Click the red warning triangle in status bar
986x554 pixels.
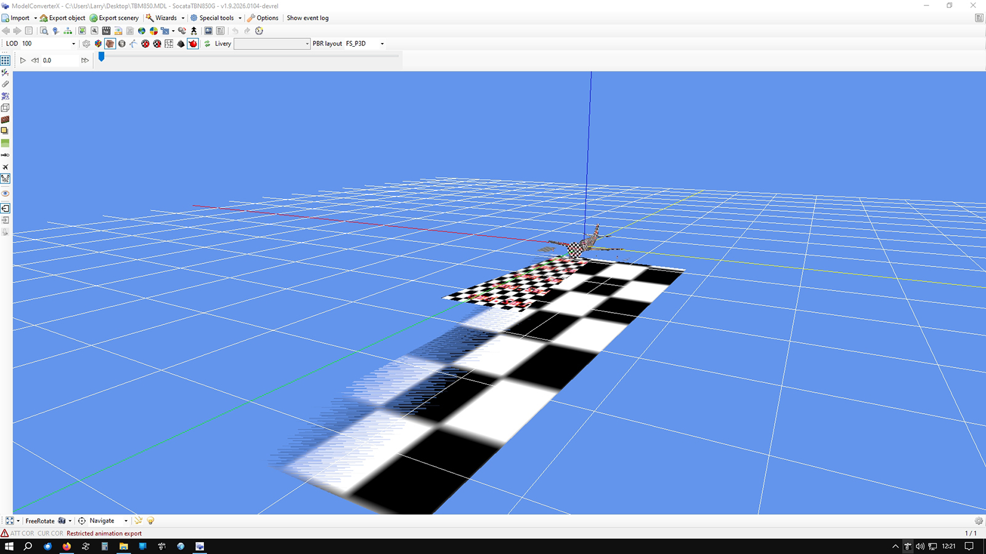tap(5, 533)
